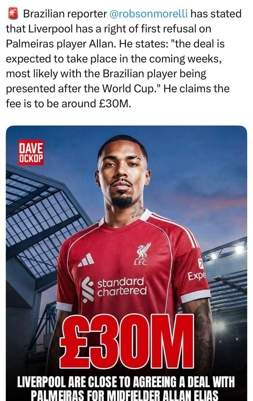Open the @robsonmorelli profile mention
Image resolution: width=253 pixels, height=401 pixels.
[148, 14]
